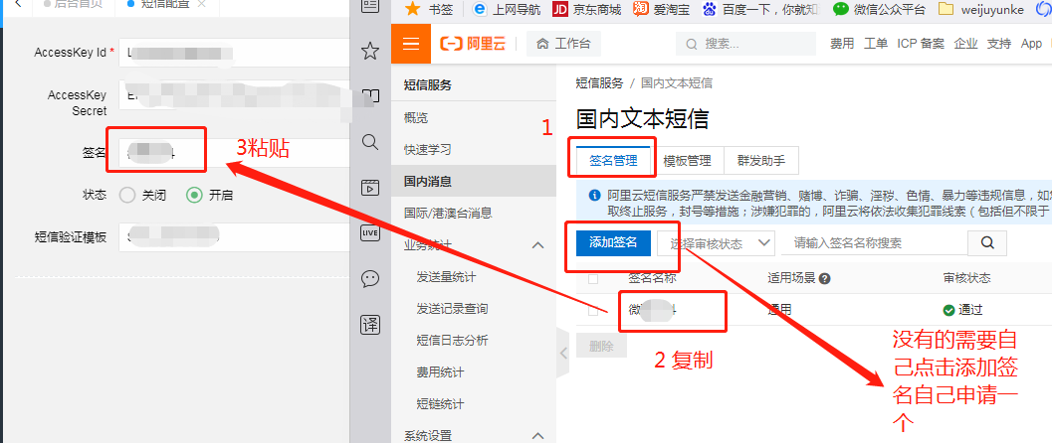Open 国际/港澳台消息 in the sidebar
Screen dimensions: 1052x443
pyautogui.click(x=448, y=213)
